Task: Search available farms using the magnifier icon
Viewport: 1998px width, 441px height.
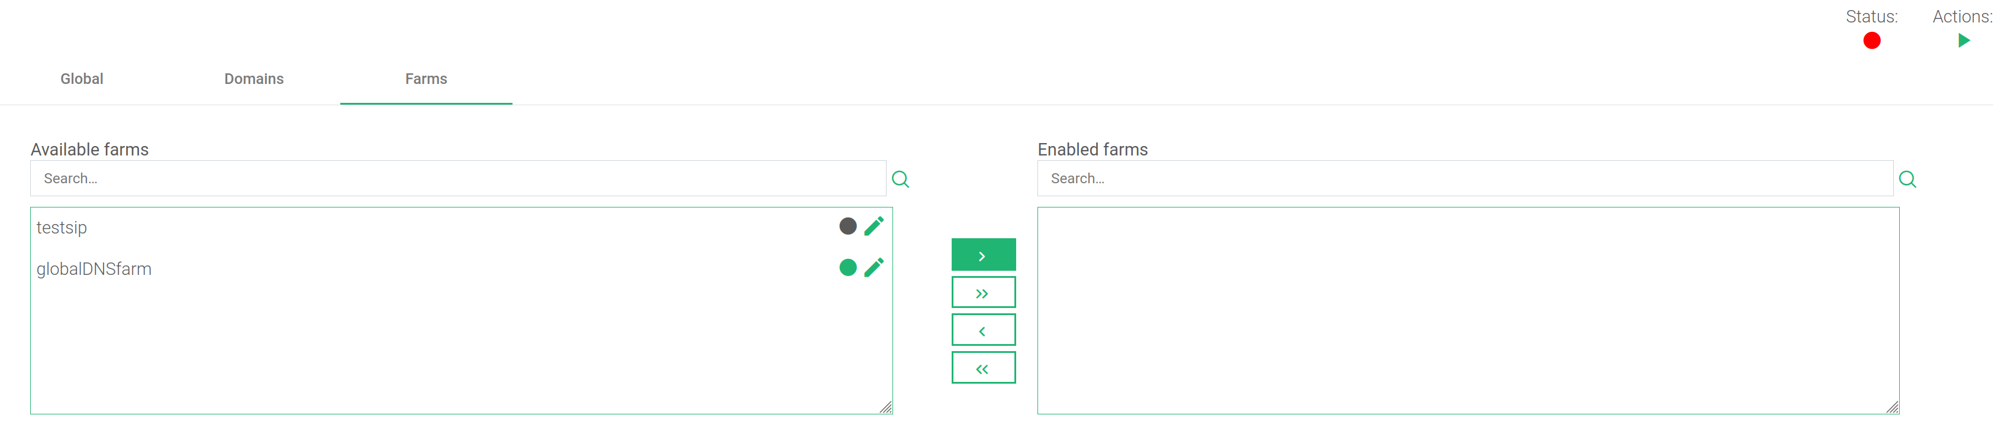Action: [x=901, y=179]
